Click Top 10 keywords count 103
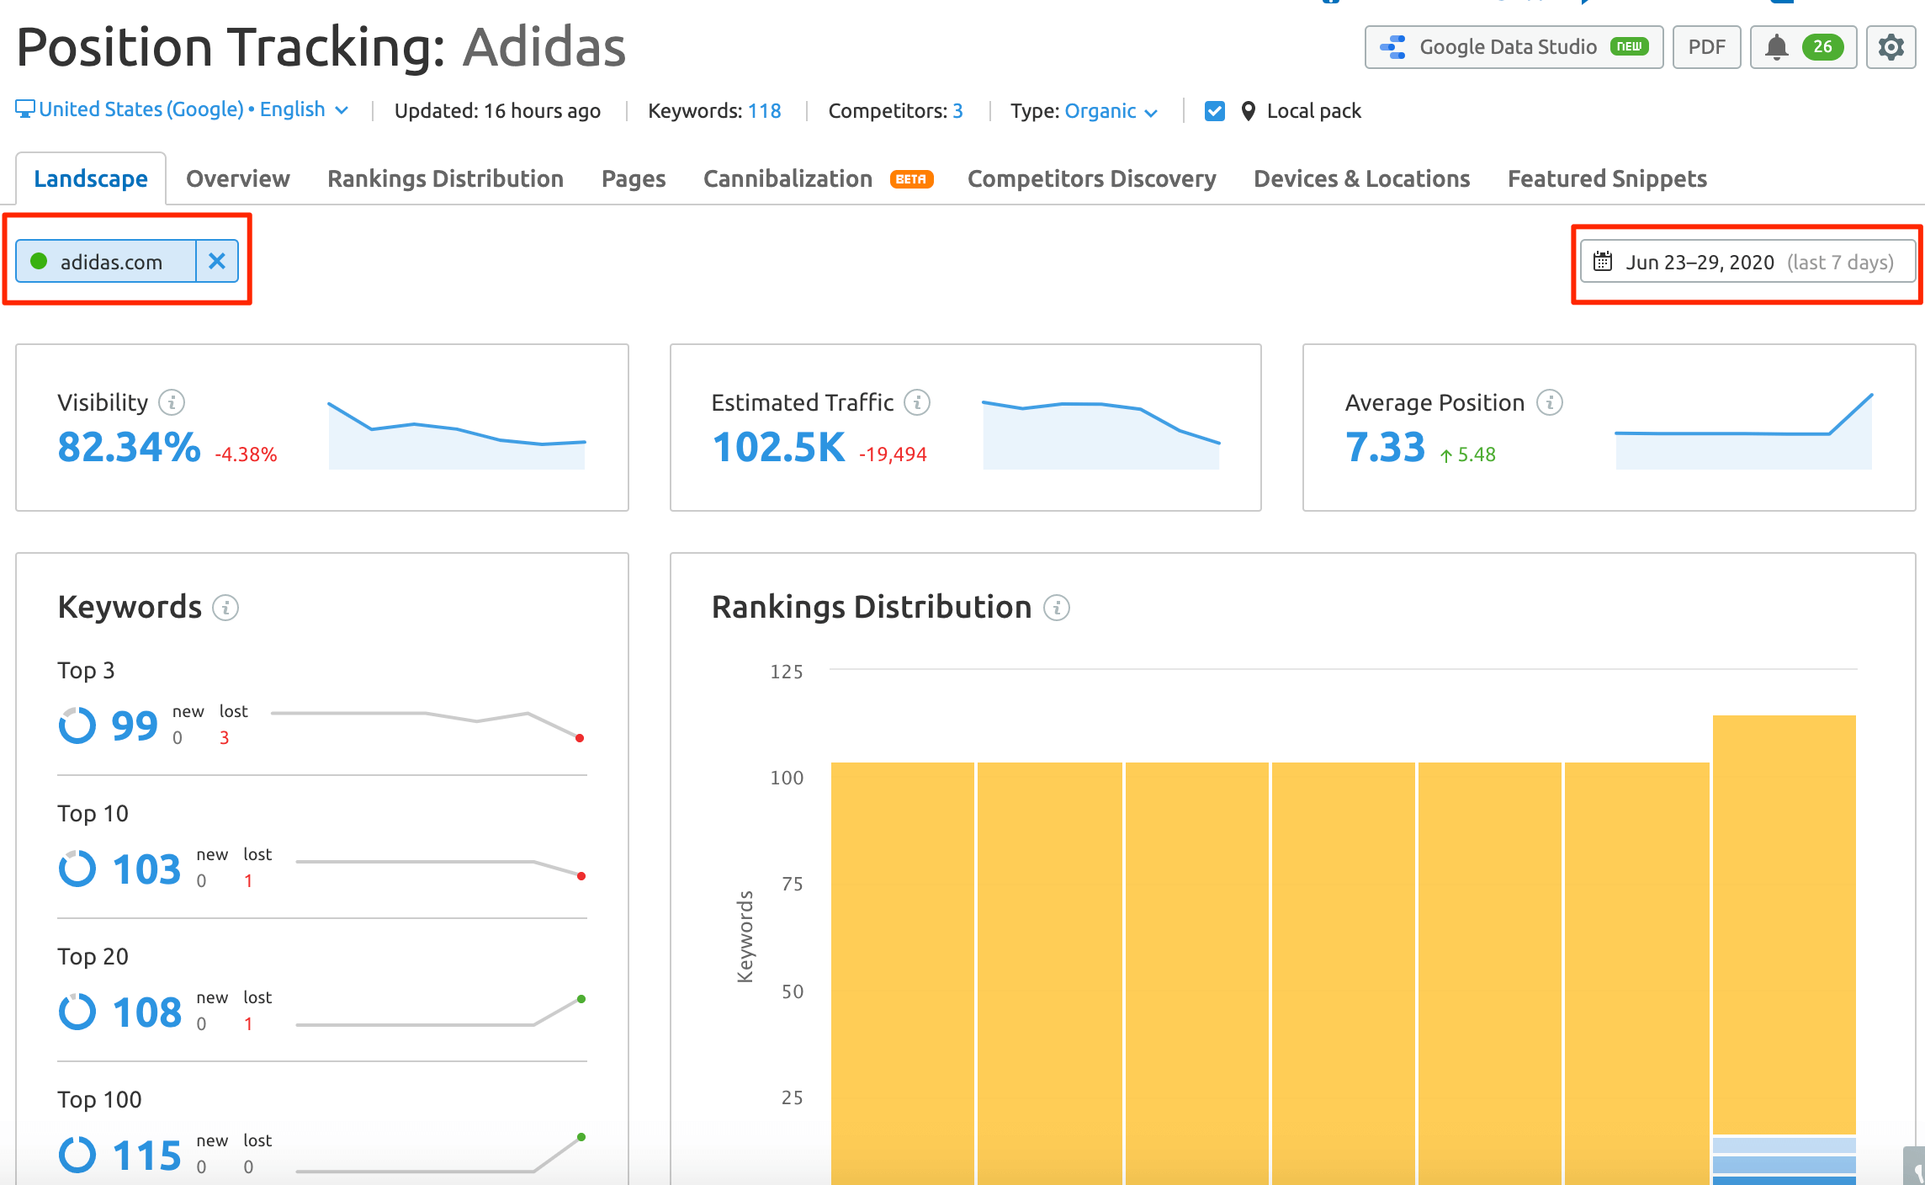 click(146, 869)
